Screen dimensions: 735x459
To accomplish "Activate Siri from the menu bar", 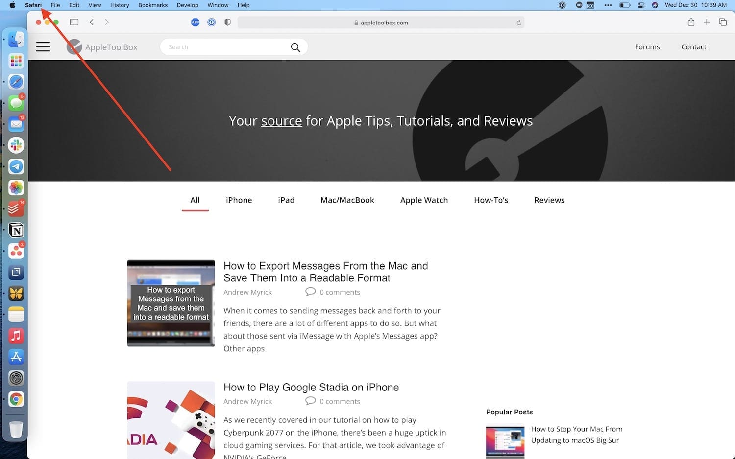I will coord(655,5).
